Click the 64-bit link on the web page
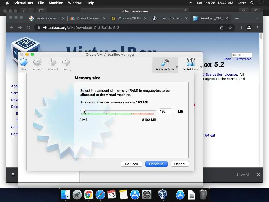This screenshot has width=269, height=202. click(x=210, y=135)
